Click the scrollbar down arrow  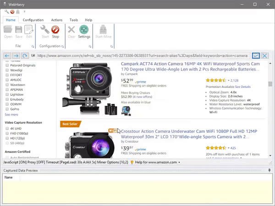coord(270,156)
